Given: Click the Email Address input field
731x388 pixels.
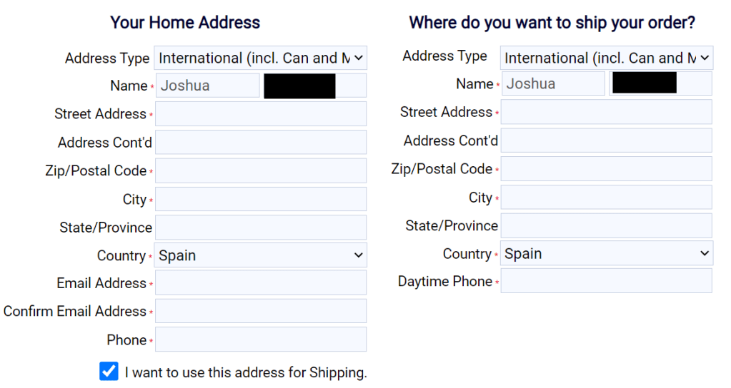Looking at the screenshot, I should [x=260, y=283].
